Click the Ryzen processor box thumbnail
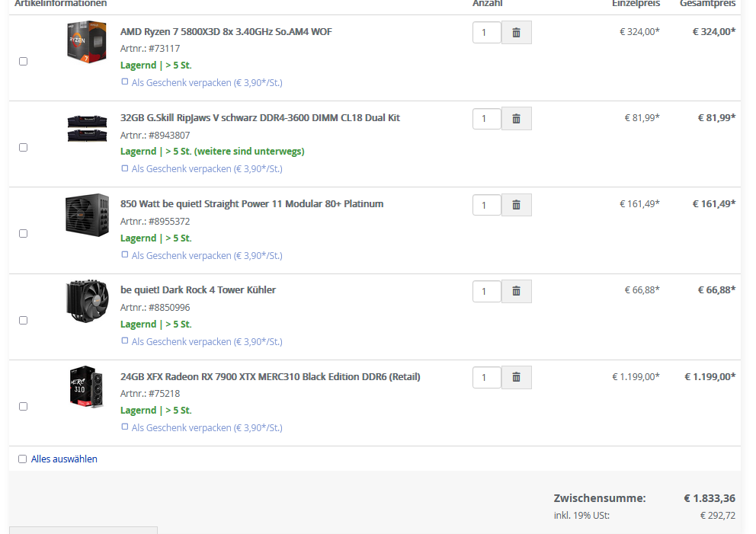The width and height of the screenshot is (756, 534). pos(87,42)
